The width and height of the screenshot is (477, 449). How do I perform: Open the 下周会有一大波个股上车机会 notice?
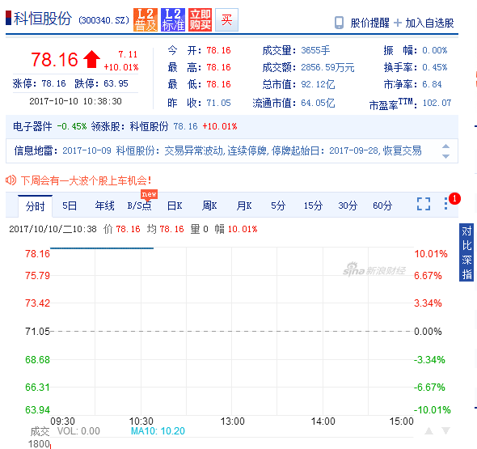click(x=86, y=180)
